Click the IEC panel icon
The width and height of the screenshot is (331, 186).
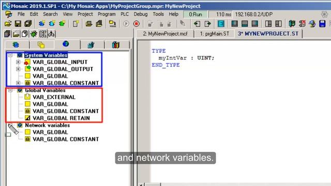(x=42, y=34)
